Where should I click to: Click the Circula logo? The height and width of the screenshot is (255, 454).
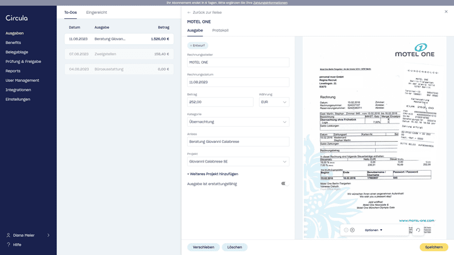[17, 18]
